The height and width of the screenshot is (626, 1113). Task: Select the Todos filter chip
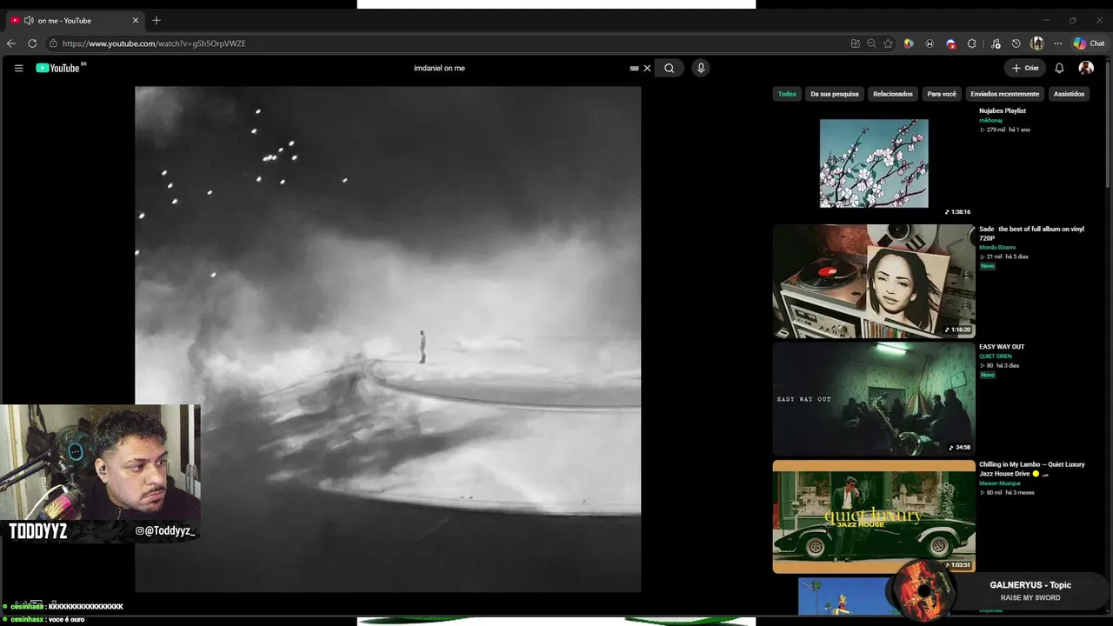coord(787,94)
